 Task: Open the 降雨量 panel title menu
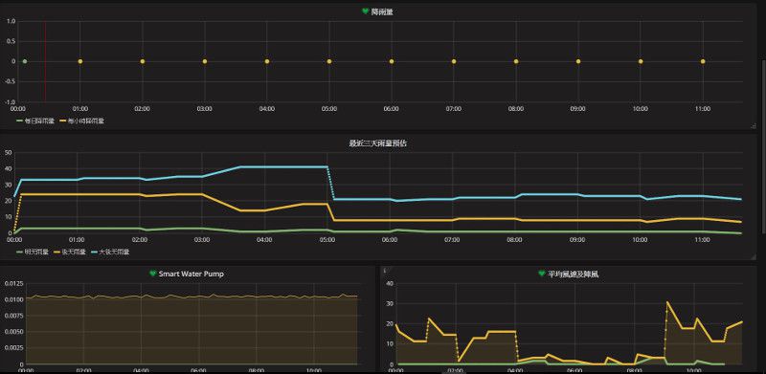click(x=382, y=11)
